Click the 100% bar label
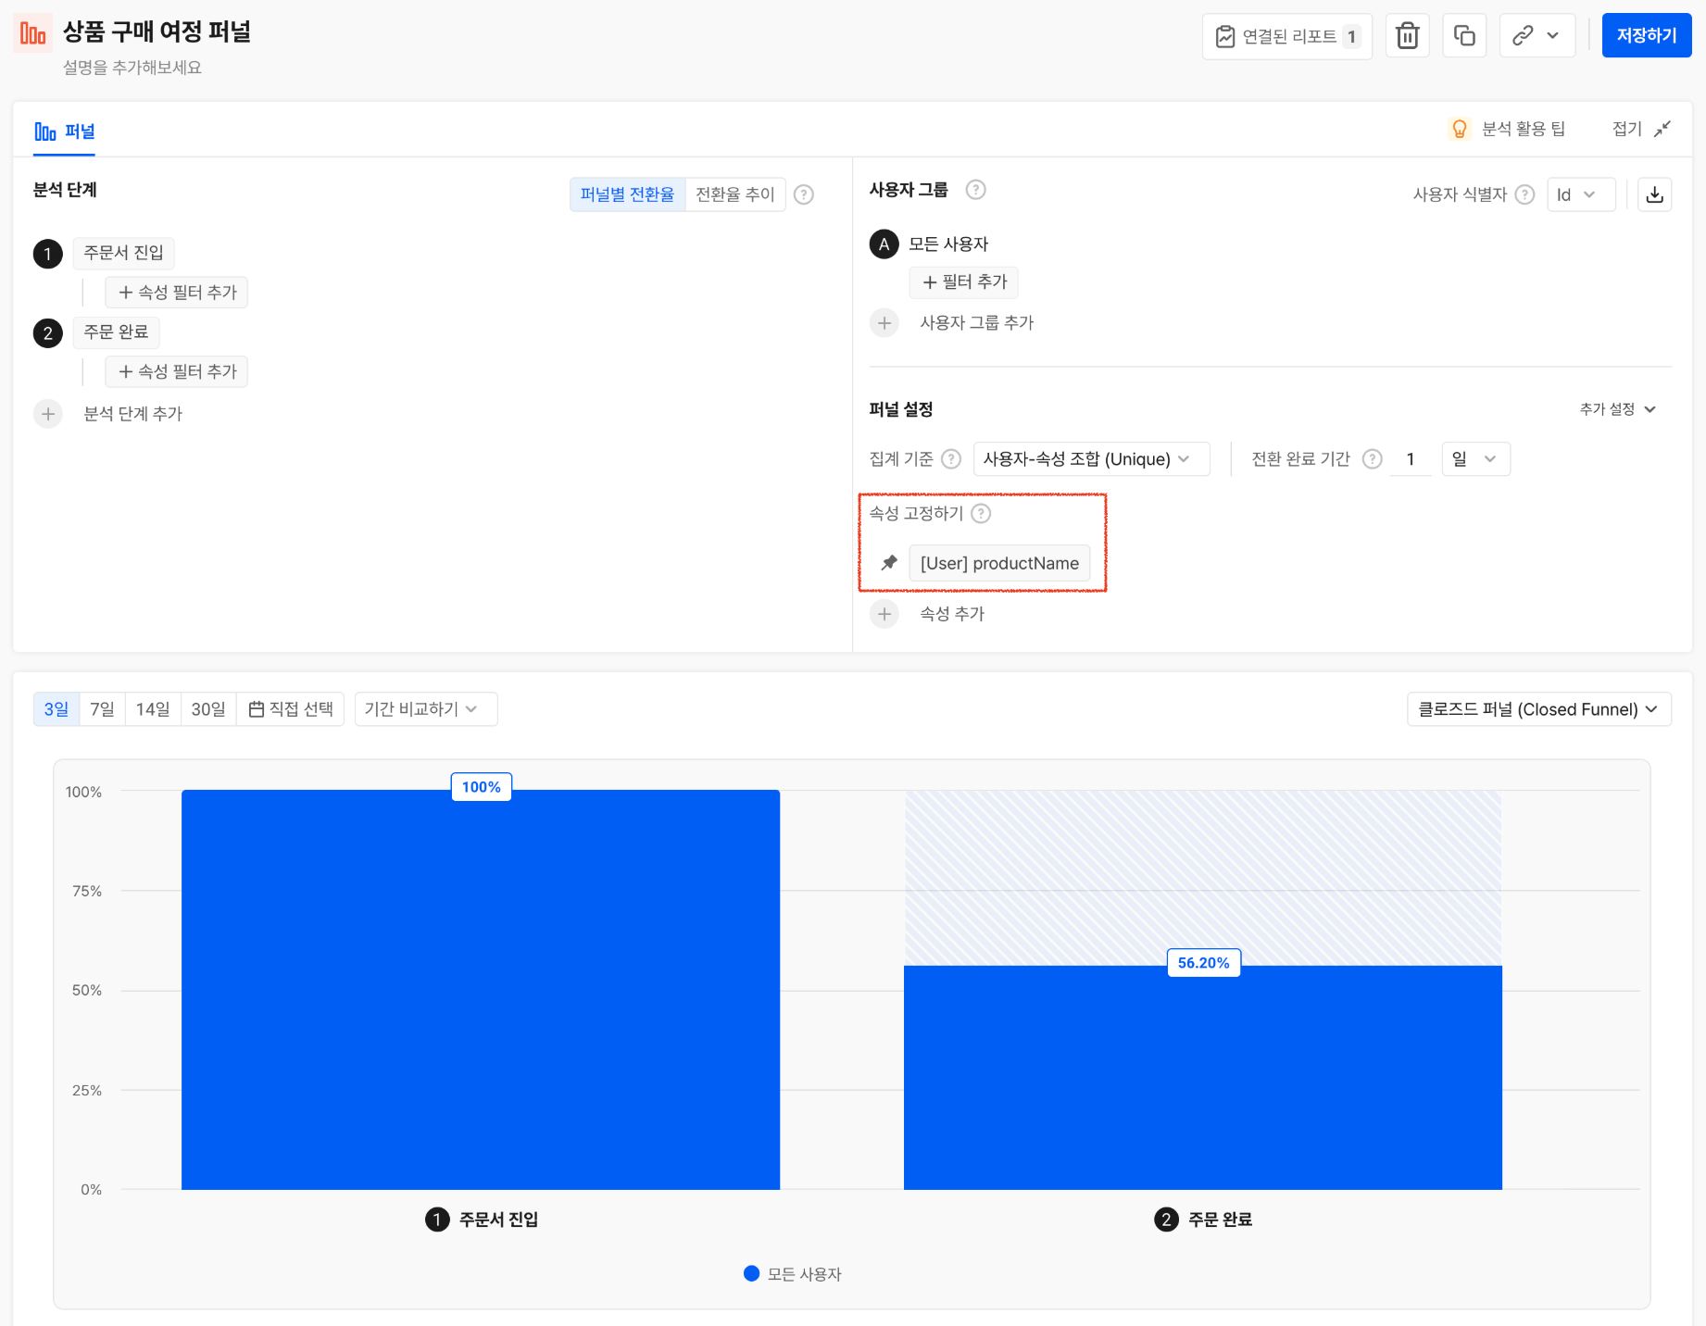Viewport: 1706px width, 1326px height. (x=482, y=787)
